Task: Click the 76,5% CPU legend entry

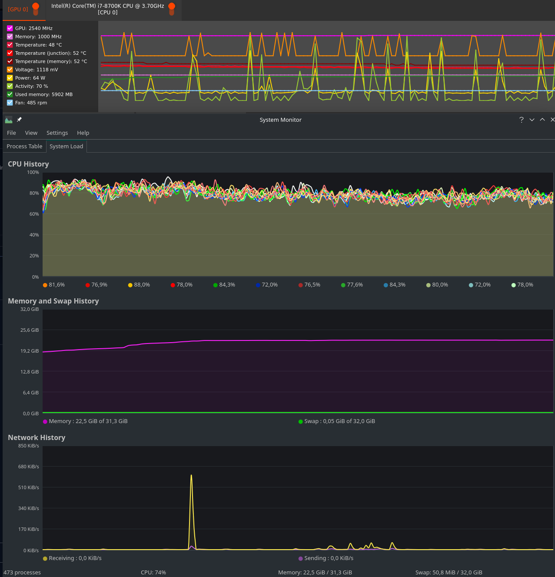Action: [x=309, y=285]
